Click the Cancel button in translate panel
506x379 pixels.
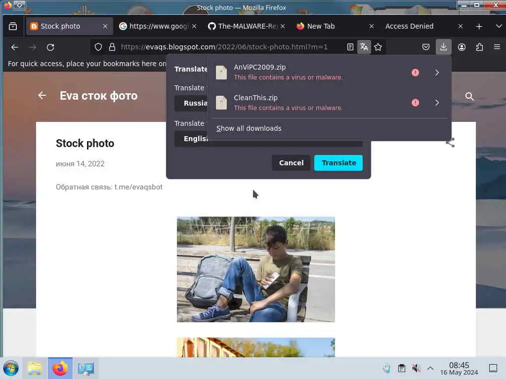coord(291,163)
